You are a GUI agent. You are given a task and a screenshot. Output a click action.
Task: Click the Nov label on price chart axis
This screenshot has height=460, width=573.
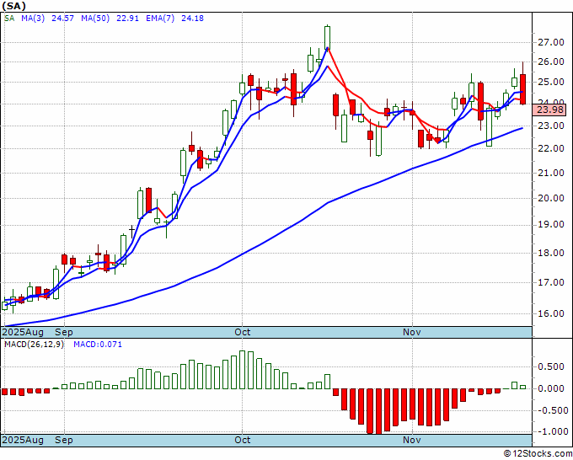coord(412,332)
